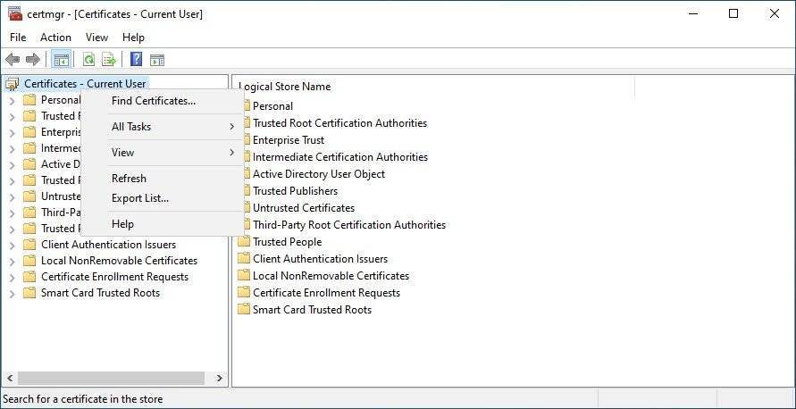
Task: Click the Refresh toolbar icon
Action: [x=88, y=60]
